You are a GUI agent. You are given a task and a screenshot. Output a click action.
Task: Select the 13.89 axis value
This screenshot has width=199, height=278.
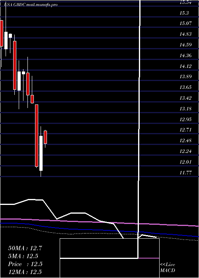[x=185, y=77]
